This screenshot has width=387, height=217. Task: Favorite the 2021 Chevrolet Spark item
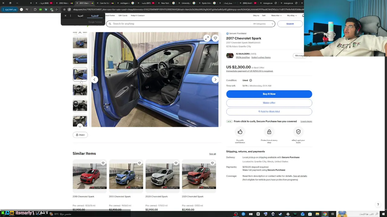212,163
